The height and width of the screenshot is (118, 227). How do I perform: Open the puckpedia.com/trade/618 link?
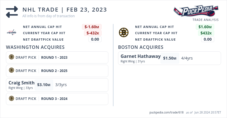(x=167, y=112)
